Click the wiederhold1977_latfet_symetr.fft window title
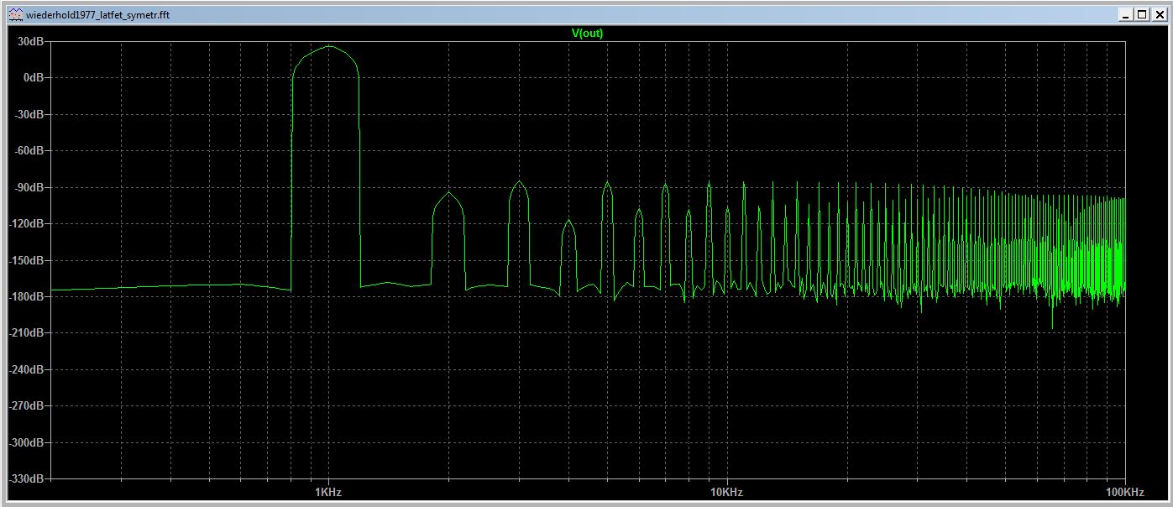Screen dimensions: 1173x507 (x=98, y=15)
